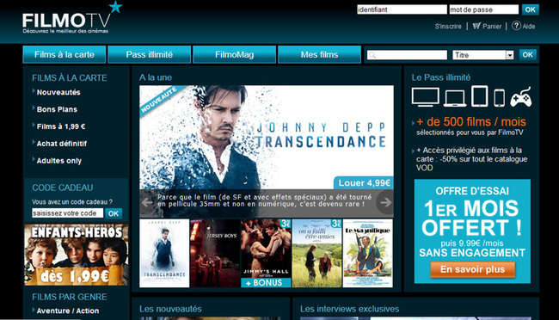This screenshot has height=320, width=559.
Task: Click the S'inscrire link
Action: click(x=448, y=27)
